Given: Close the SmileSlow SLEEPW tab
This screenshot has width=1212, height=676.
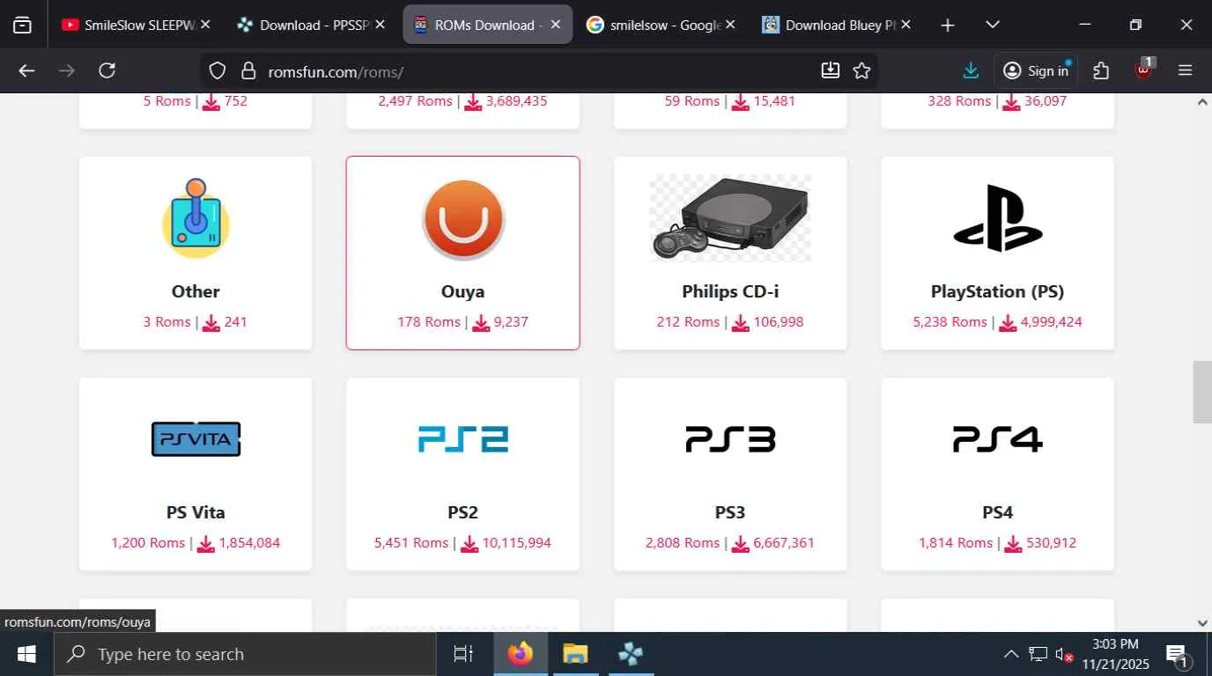Looking at the screenshot, I should click(205, 25).
